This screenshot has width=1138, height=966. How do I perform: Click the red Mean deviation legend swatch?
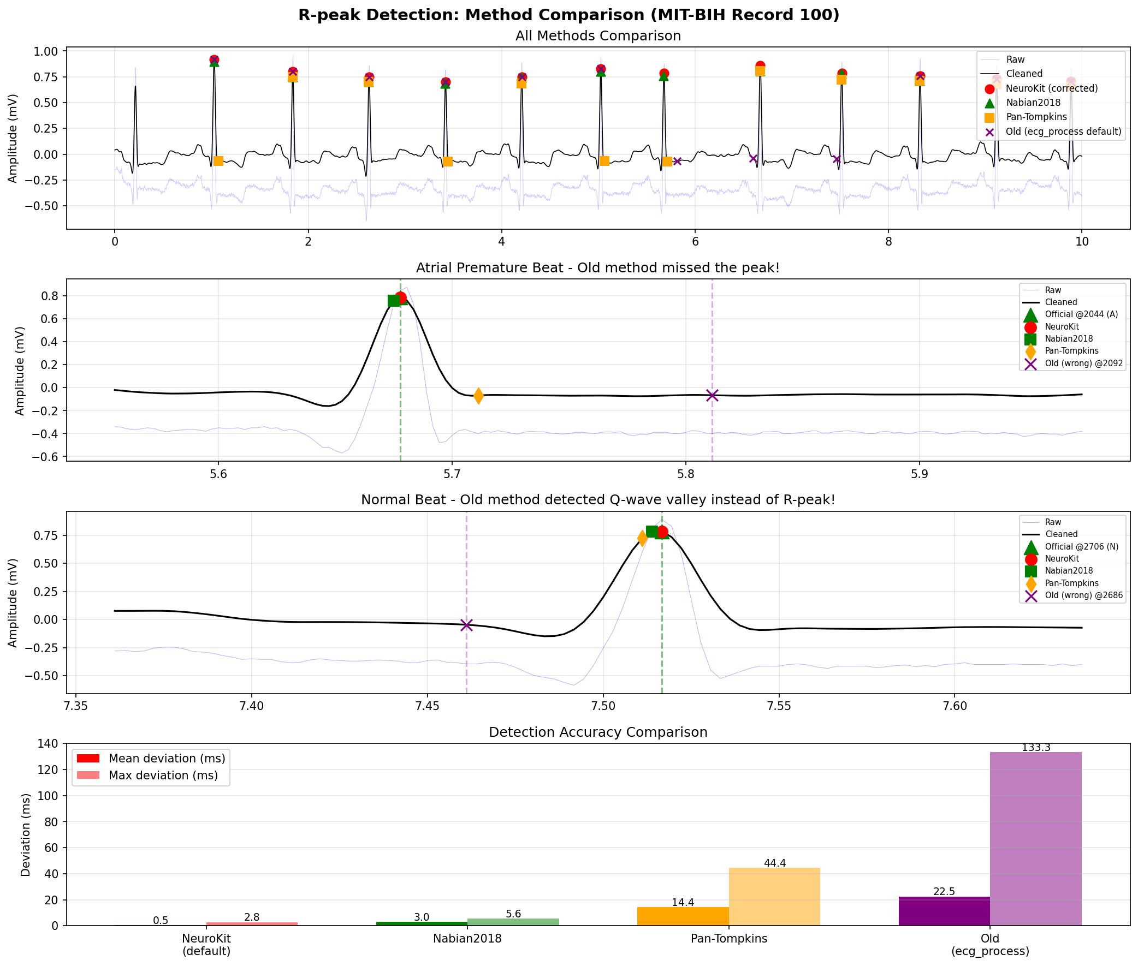click(x=88, y=759)
